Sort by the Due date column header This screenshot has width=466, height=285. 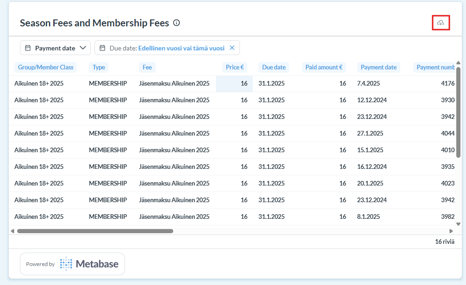point(274,68)
